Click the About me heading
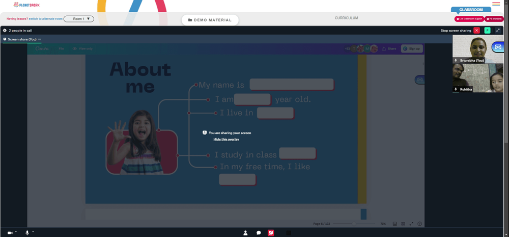Image resolution: width=509 pixels, height=237 pixels. 140,77
